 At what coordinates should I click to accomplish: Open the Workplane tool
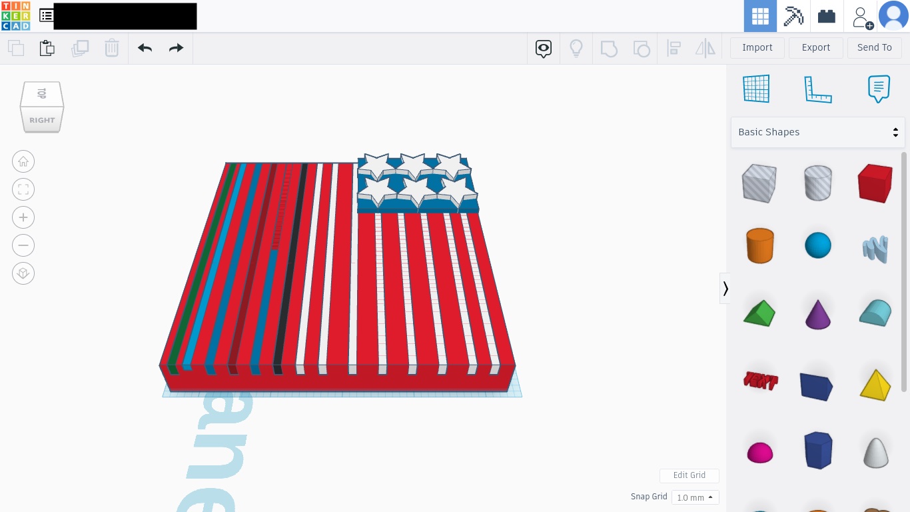[x=756, y=89]
